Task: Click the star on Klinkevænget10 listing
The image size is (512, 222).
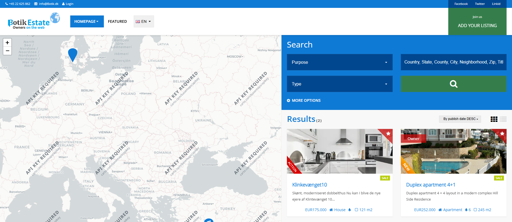Action: click(x=388, y=133)
